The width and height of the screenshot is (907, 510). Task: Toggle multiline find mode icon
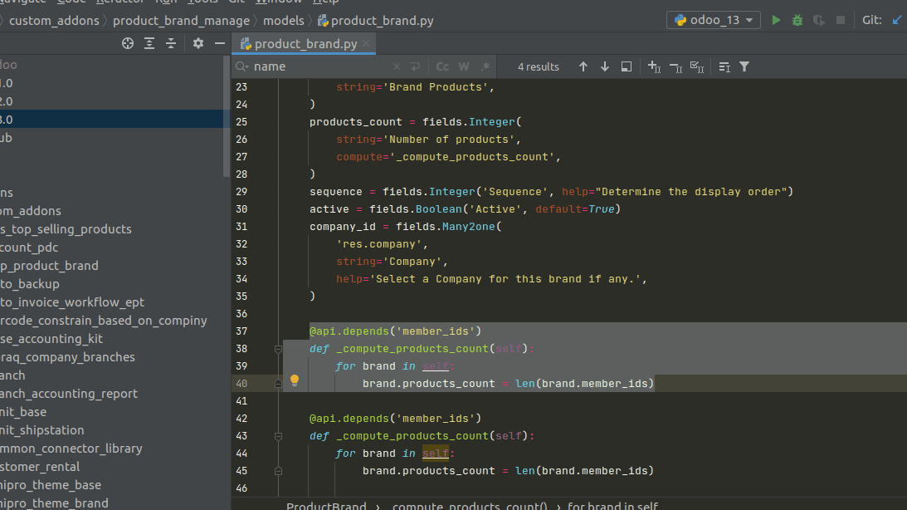(x=724, y=67)
